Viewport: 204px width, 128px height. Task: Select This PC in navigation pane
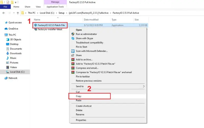[12, 35]
